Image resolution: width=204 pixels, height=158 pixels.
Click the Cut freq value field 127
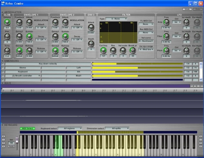click(x=104, y=56)
